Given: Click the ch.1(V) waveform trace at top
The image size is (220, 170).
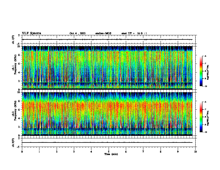Looking at the screenshot, I should pyautogui.click(x=107, y=39).
